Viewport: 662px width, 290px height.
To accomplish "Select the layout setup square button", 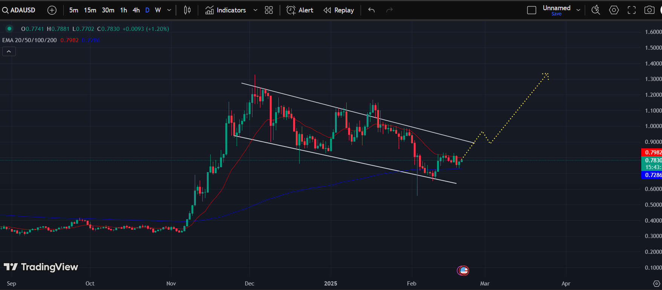I will [531, 10].
